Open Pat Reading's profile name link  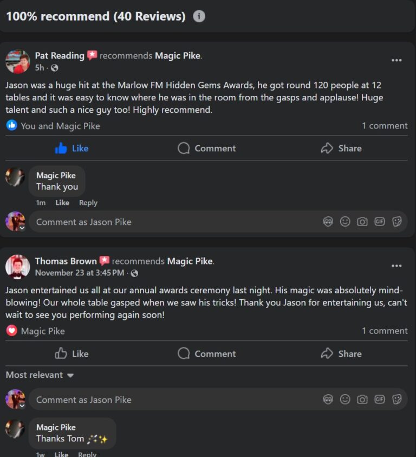coord(60,55)
